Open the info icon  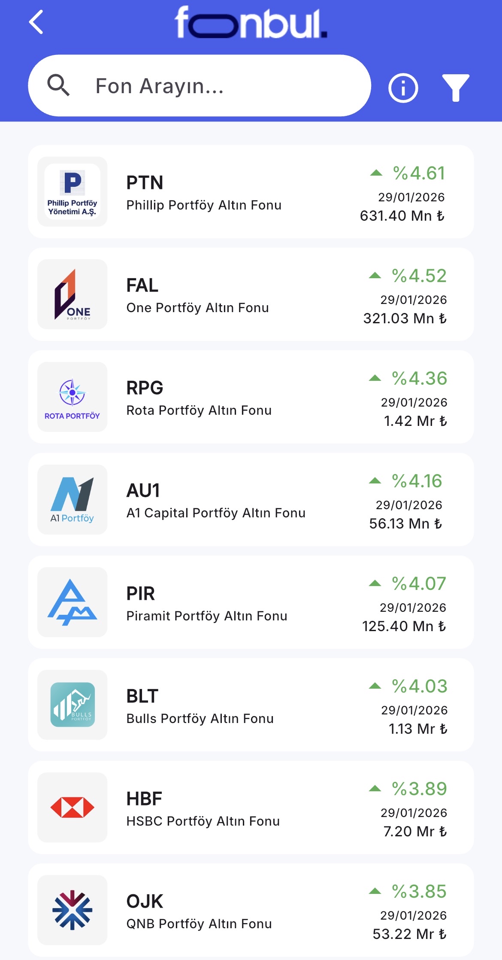pyautogui.click(x=403, y=88)
